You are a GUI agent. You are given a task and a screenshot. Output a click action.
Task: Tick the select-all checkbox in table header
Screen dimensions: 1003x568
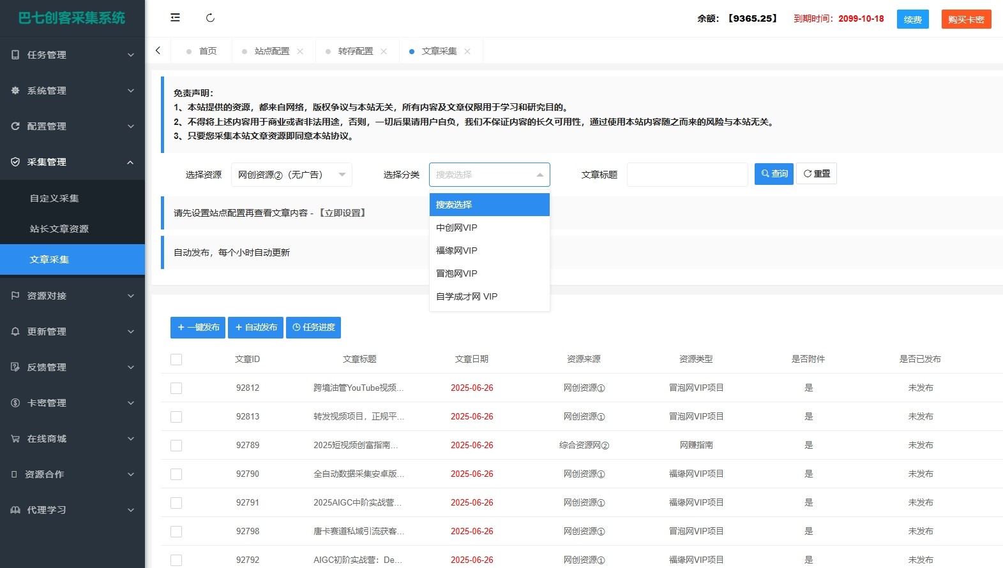(176, 360)
